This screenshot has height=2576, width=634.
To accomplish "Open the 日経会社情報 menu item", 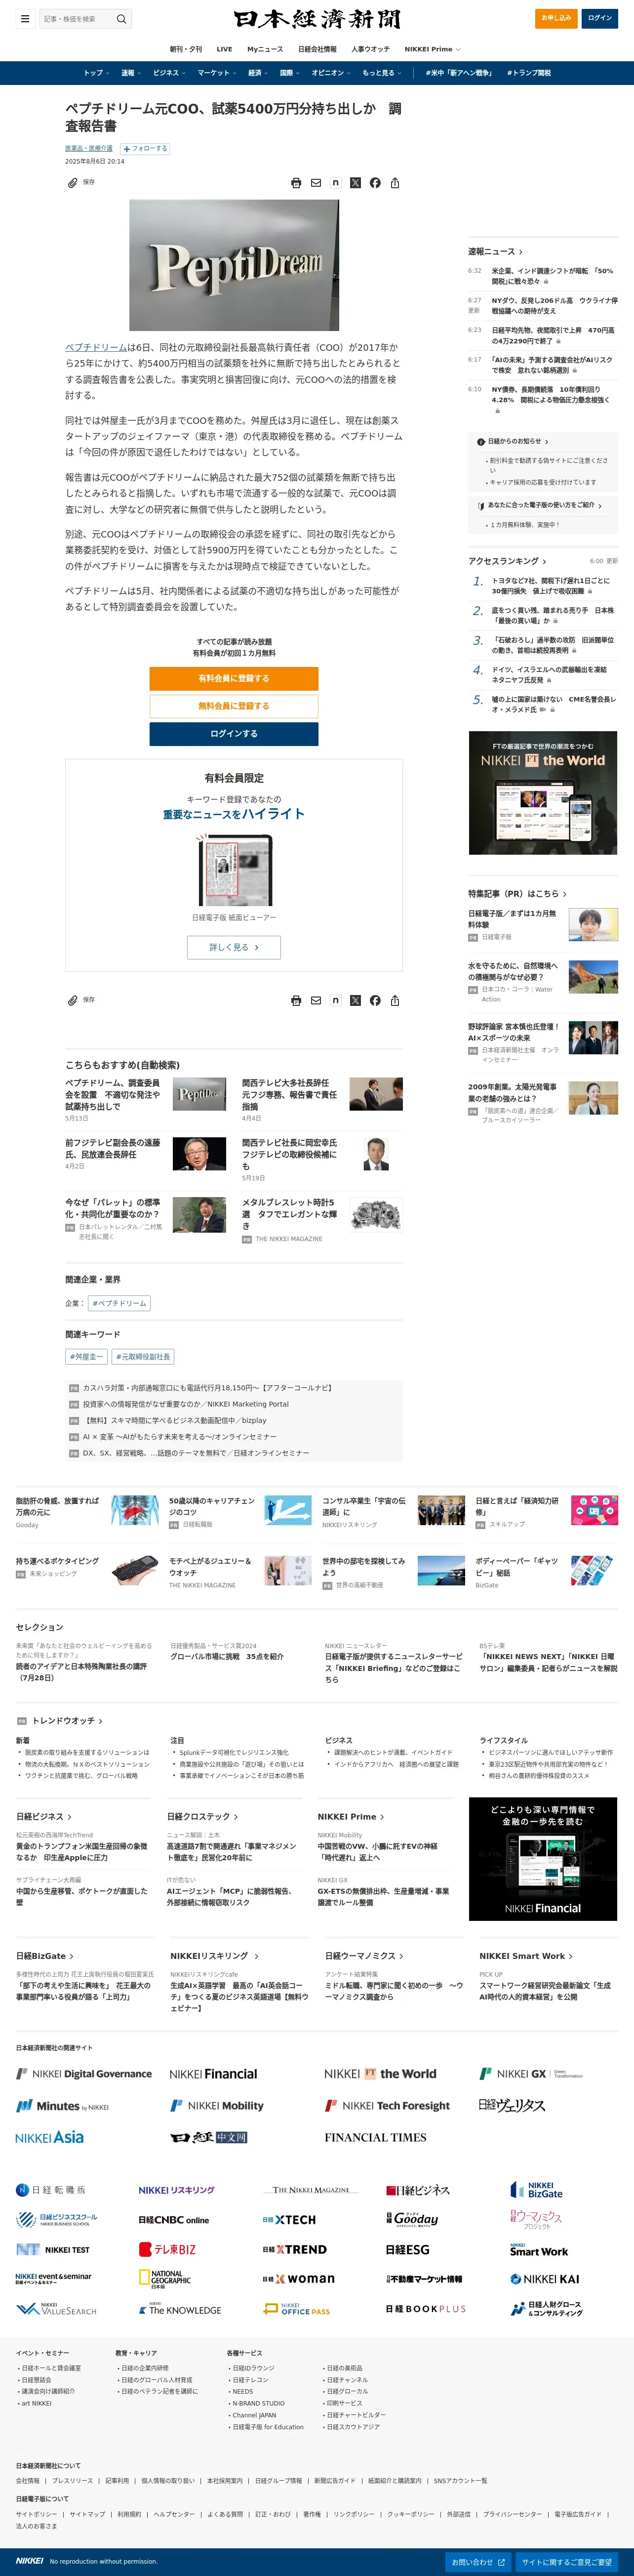I will point(317,49).
